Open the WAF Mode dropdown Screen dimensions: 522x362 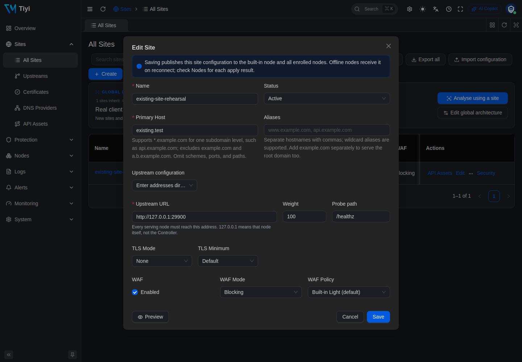tap(261, 292)
